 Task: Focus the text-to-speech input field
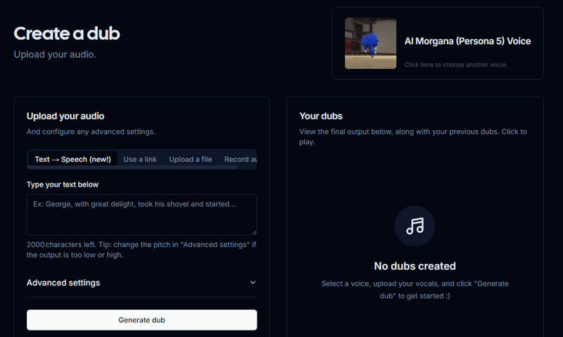tap(141, 213)
